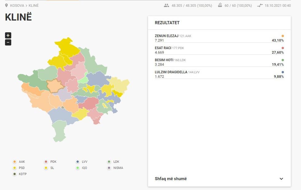Select the Besim Hoti result row
This screenshot has height=190, width=301.
[x=219, y=62]
